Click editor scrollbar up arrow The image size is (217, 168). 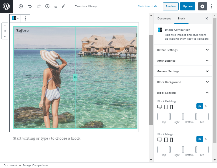[x=151, y=15]
